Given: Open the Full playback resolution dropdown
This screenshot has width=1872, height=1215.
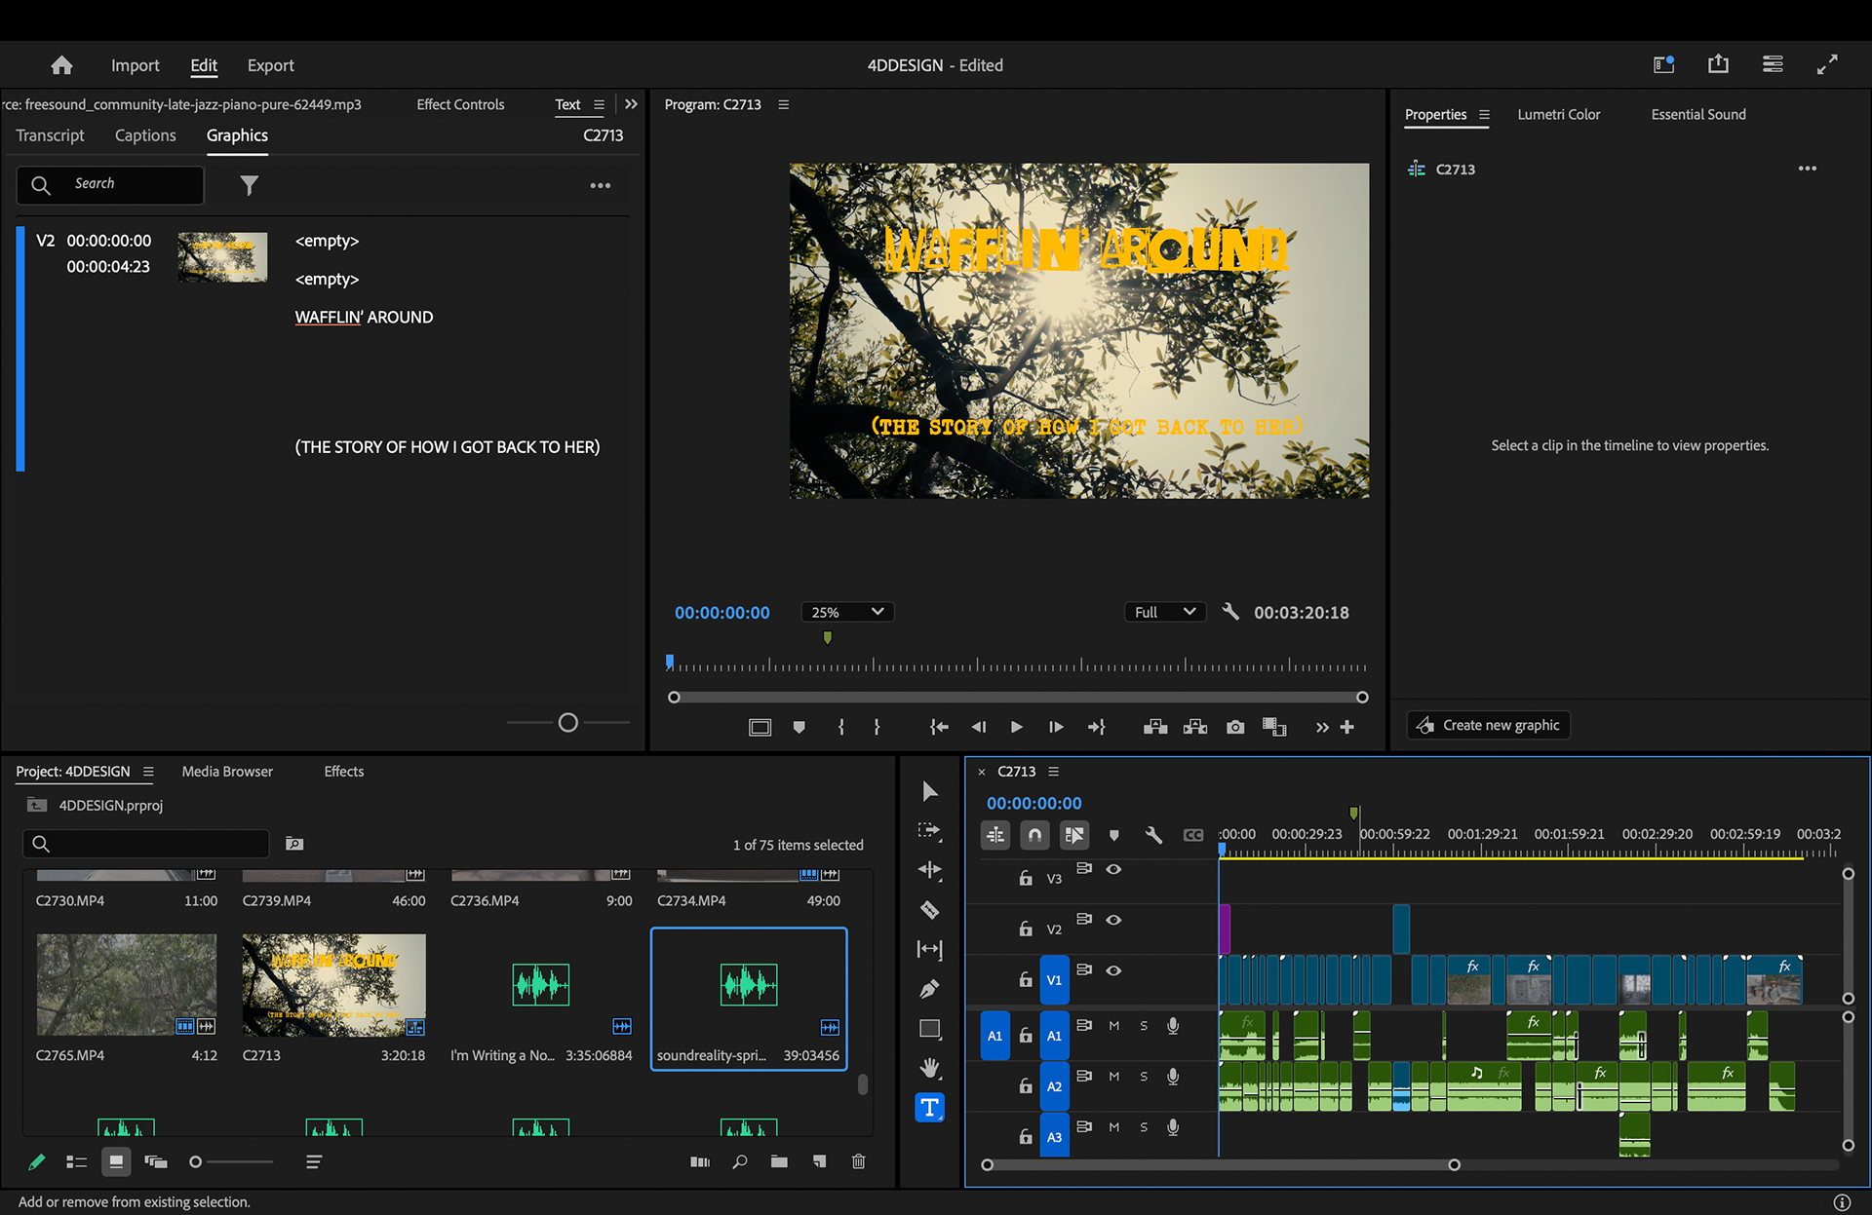Looking at the screenshot, I should [1164, 612].
